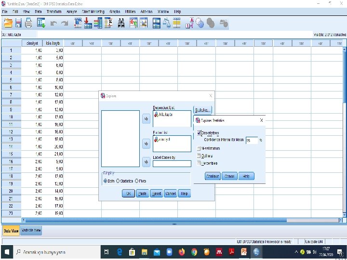Click the Spell check icon
The image size is (347, 260).
pyautogui.click(x=224, y=23)
